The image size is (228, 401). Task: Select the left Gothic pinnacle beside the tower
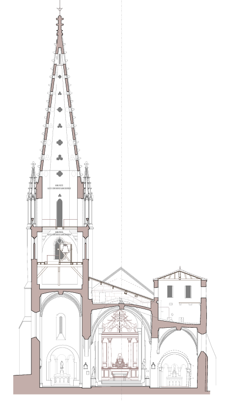[33, 195]
